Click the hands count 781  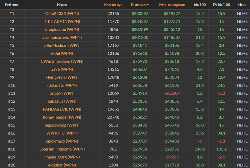(x=113, y=149)
